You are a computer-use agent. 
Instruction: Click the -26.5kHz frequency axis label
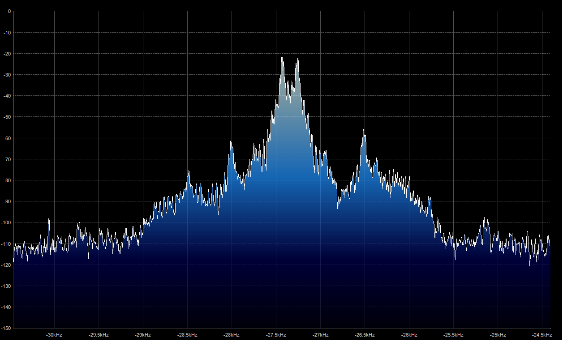tap(365, 335)
